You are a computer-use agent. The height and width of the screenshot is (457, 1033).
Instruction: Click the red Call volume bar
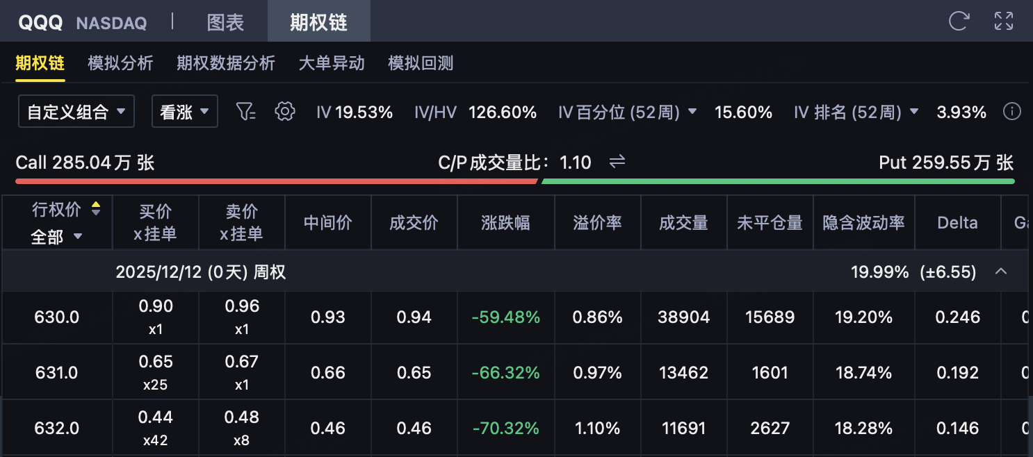[x=276, y=181]
